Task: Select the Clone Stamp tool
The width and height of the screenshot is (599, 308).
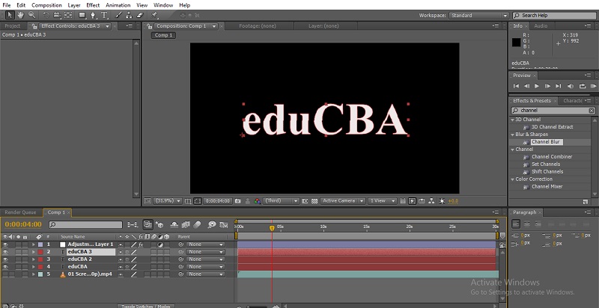Action: 129,15
